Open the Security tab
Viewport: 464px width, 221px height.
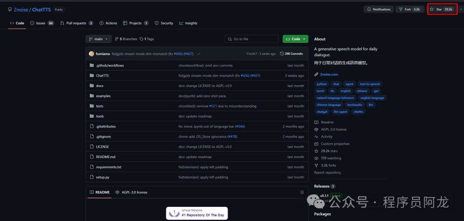[x=164, y=23]
